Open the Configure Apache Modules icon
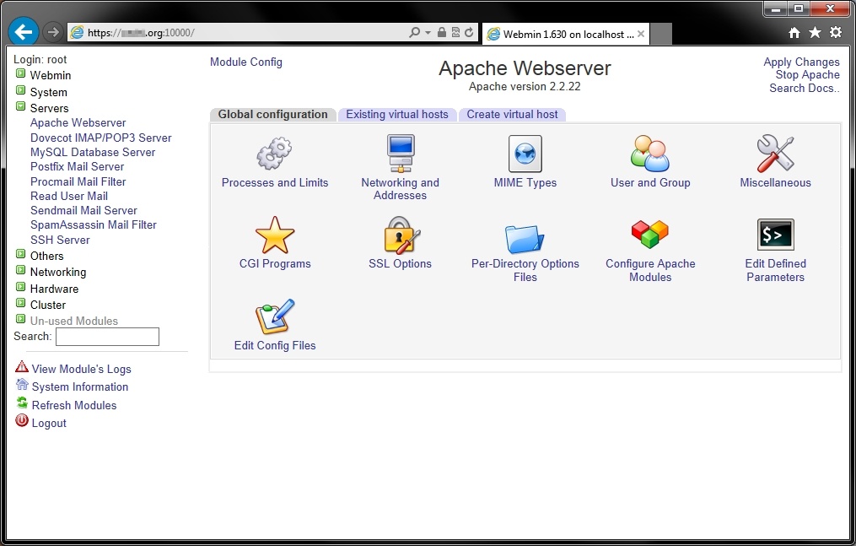The image size is (856, 546). pyautogui.click(x=650, y=235)
